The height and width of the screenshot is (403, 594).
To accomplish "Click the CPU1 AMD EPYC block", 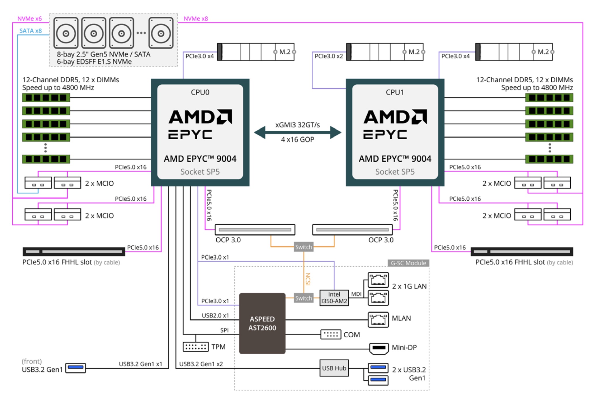I will pyautogui.click(x=395, y=132).
